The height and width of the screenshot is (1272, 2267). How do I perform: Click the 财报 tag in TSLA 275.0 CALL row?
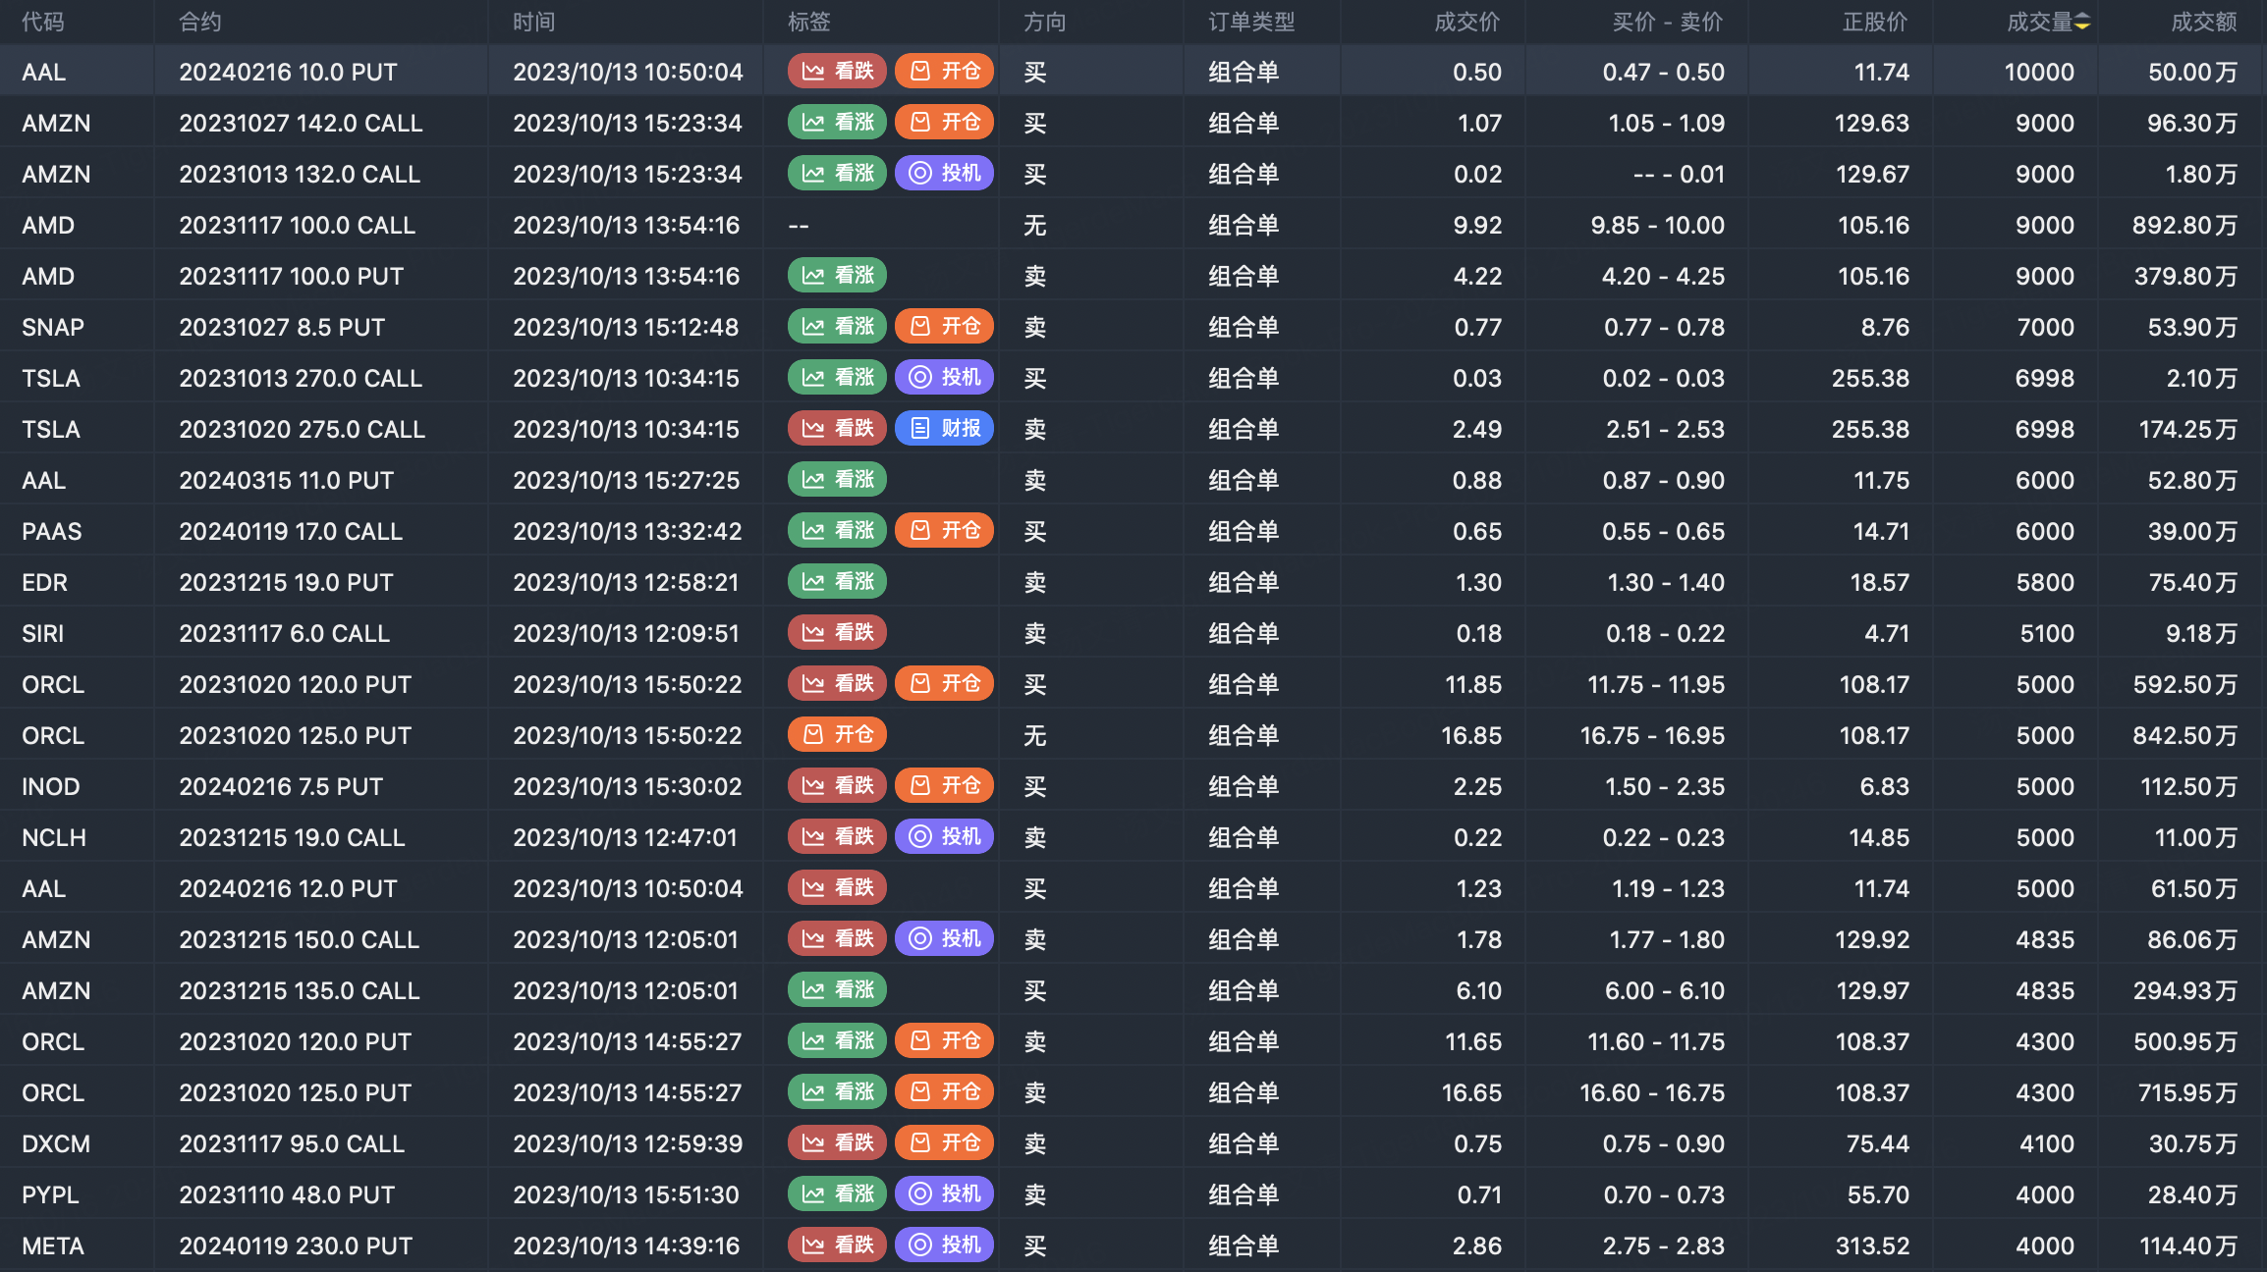945,428
